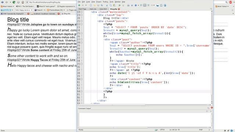This screenshot has height=132, width=235.
Task: Click the Ln: 44 Col: 18 status text
Action: point(175,130)
